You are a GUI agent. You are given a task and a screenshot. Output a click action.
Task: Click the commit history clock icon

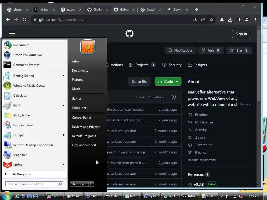(173, 97)
